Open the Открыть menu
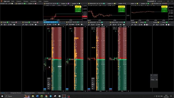Image resolution: width=174 pixels, height=98 pixels. pyautogui.click(x=19, y=1)
